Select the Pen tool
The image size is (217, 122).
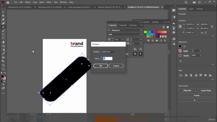[3, 20]
